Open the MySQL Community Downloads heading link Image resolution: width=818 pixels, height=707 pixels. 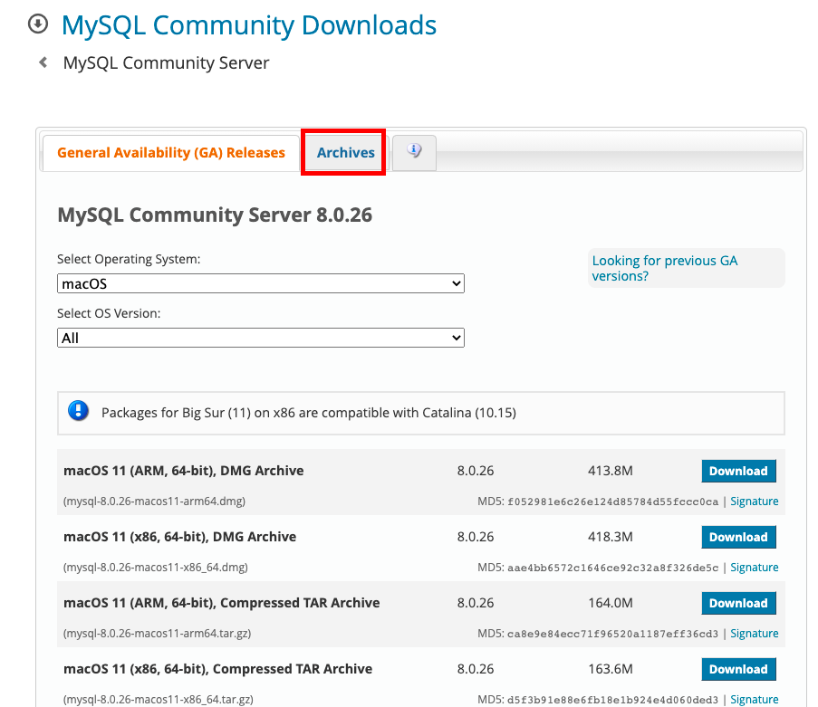pos(249,25)
